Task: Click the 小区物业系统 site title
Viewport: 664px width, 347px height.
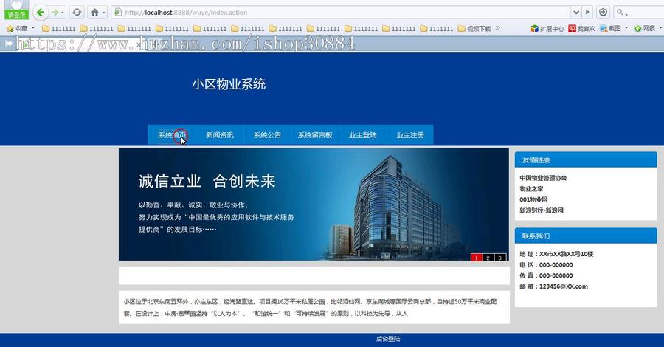Action: tap(229, 84)
